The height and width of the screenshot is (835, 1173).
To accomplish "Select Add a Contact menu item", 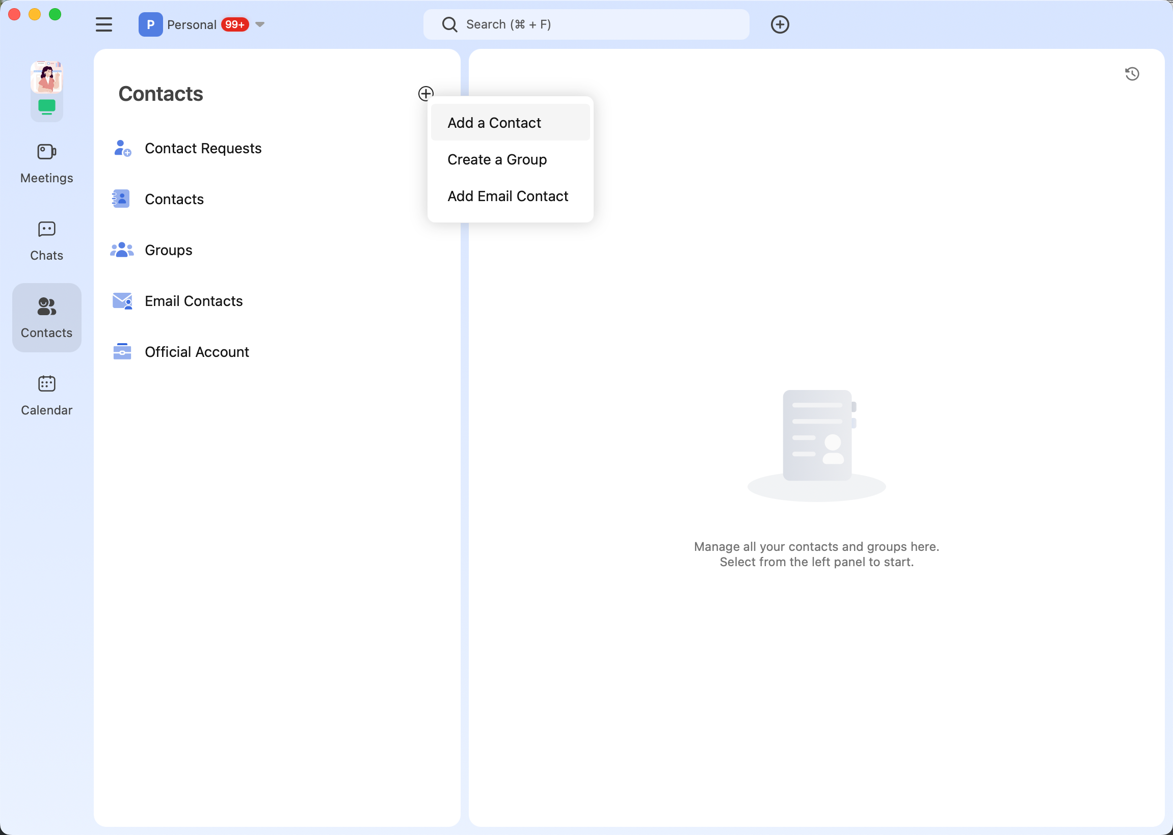I will tap(494, 123).
